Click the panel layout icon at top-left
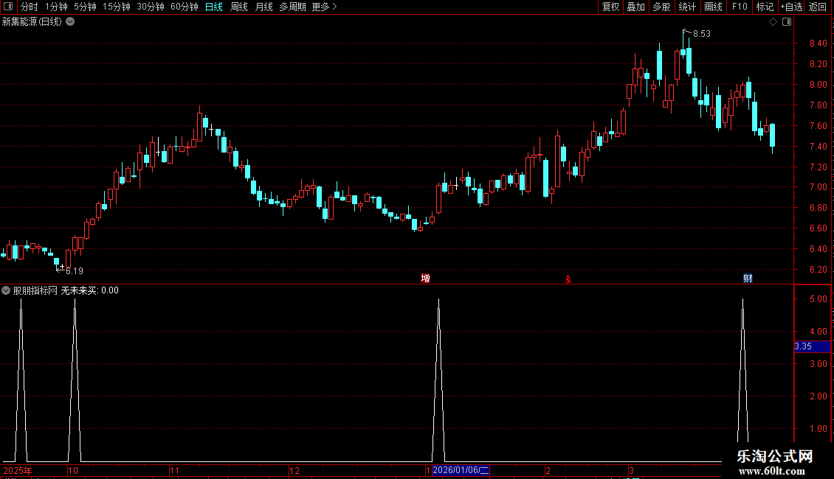 click(x=8, y=7)
